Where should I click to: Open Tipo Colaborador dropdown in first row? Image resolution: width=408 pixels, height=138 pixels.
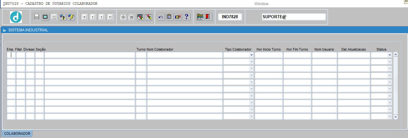[251, 55]
